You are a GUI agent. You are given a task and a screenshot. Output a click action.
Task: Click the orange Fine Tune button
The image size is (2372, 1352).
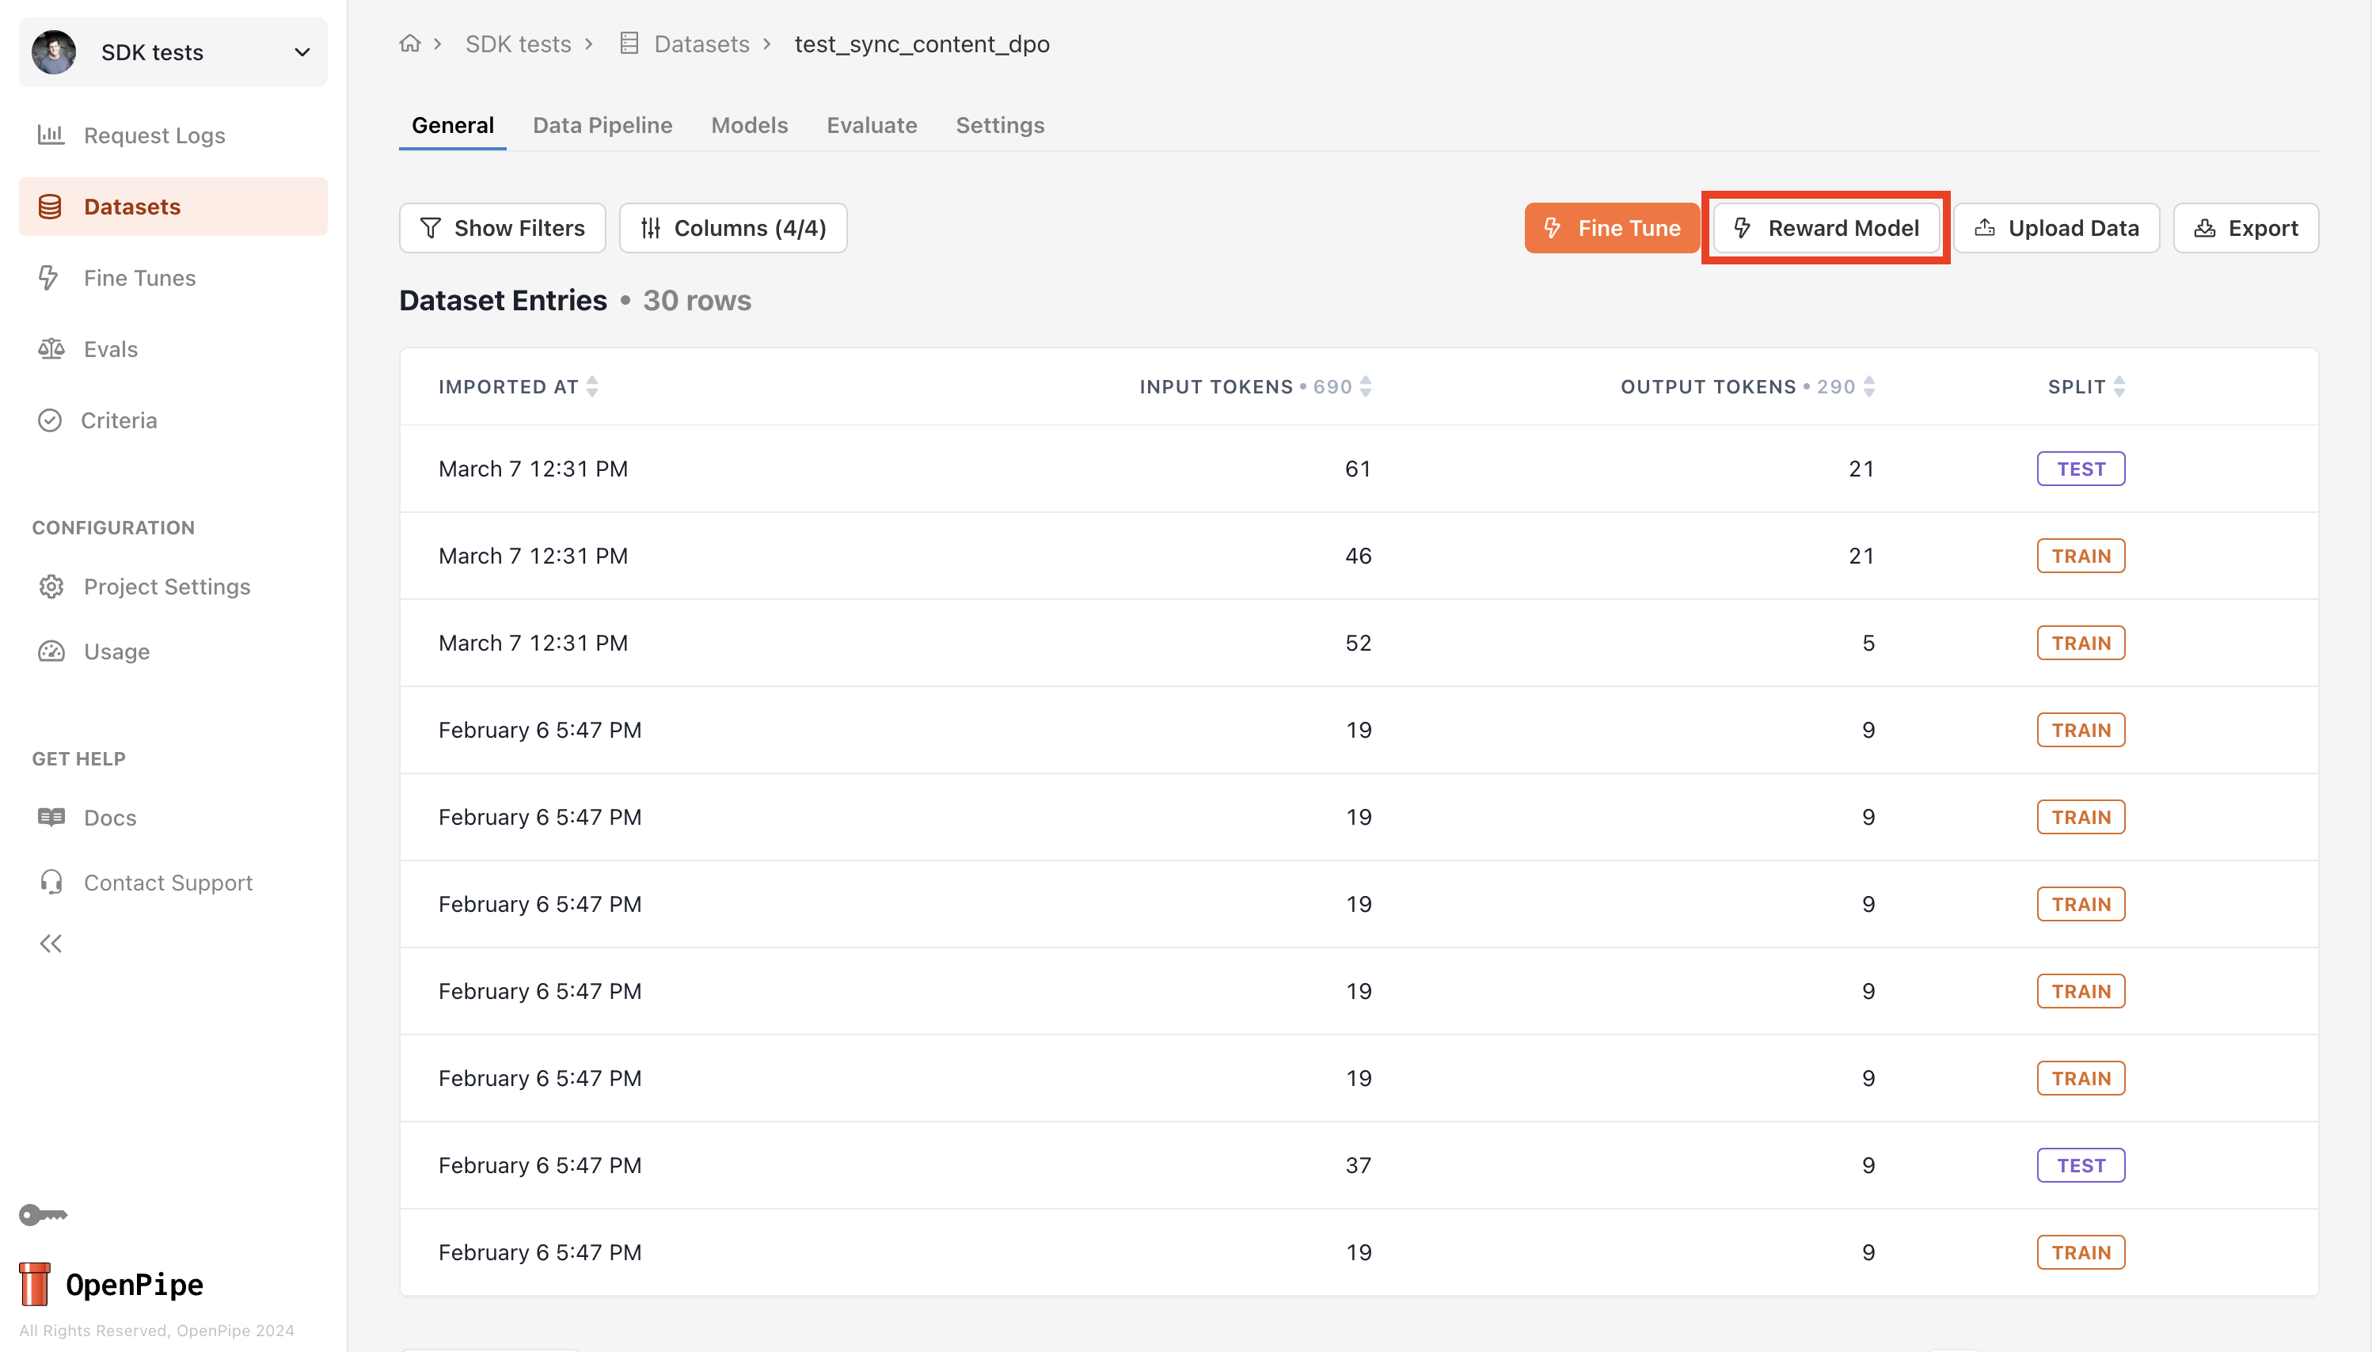[x=1611, y=229]
